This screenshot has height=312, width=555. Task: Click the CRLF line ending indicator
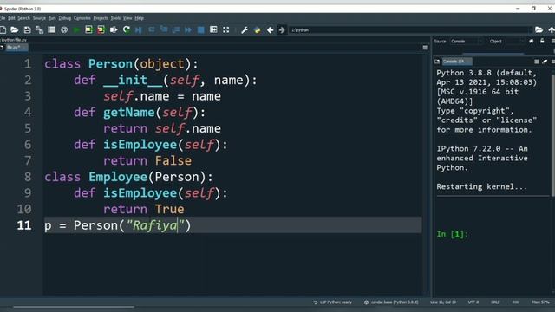click(495, 302)
